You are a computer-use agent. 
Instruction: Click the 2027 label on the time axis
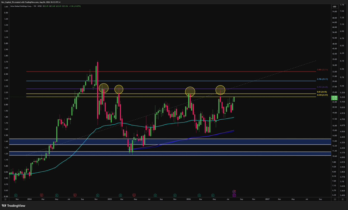pos(267,199)
